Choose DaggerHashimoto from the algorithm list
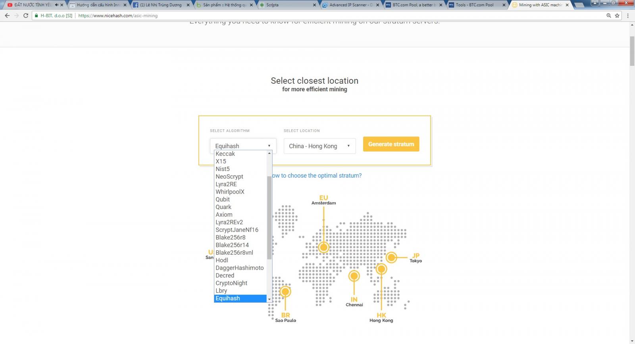The width and height of the screenshot is (635, 344). coord(240,268)
